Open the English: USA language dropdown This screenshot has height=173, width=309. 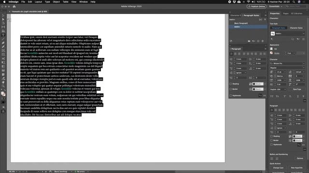coord(278,89)
